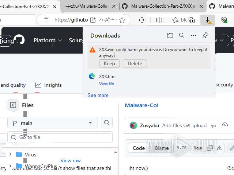Collapse the Files side panel icon
This screenshot has height=175, width=234.
(x=13, y=105)
